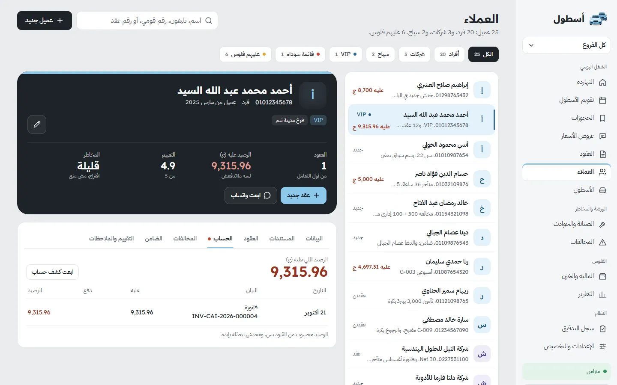Click avatar of إبراهيم صلاح العشري
Screen dimensions: 617x385
(x=482, y=90)
